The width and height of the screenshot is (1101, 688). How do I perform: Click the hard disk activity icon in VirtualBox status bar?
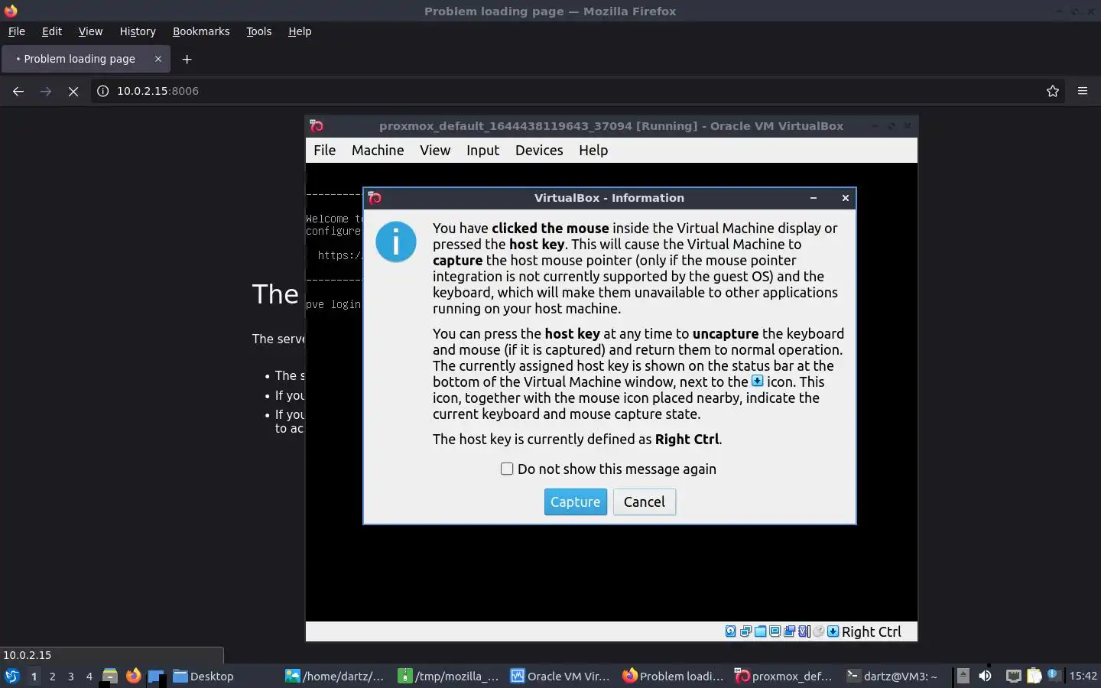coord(731,631)
